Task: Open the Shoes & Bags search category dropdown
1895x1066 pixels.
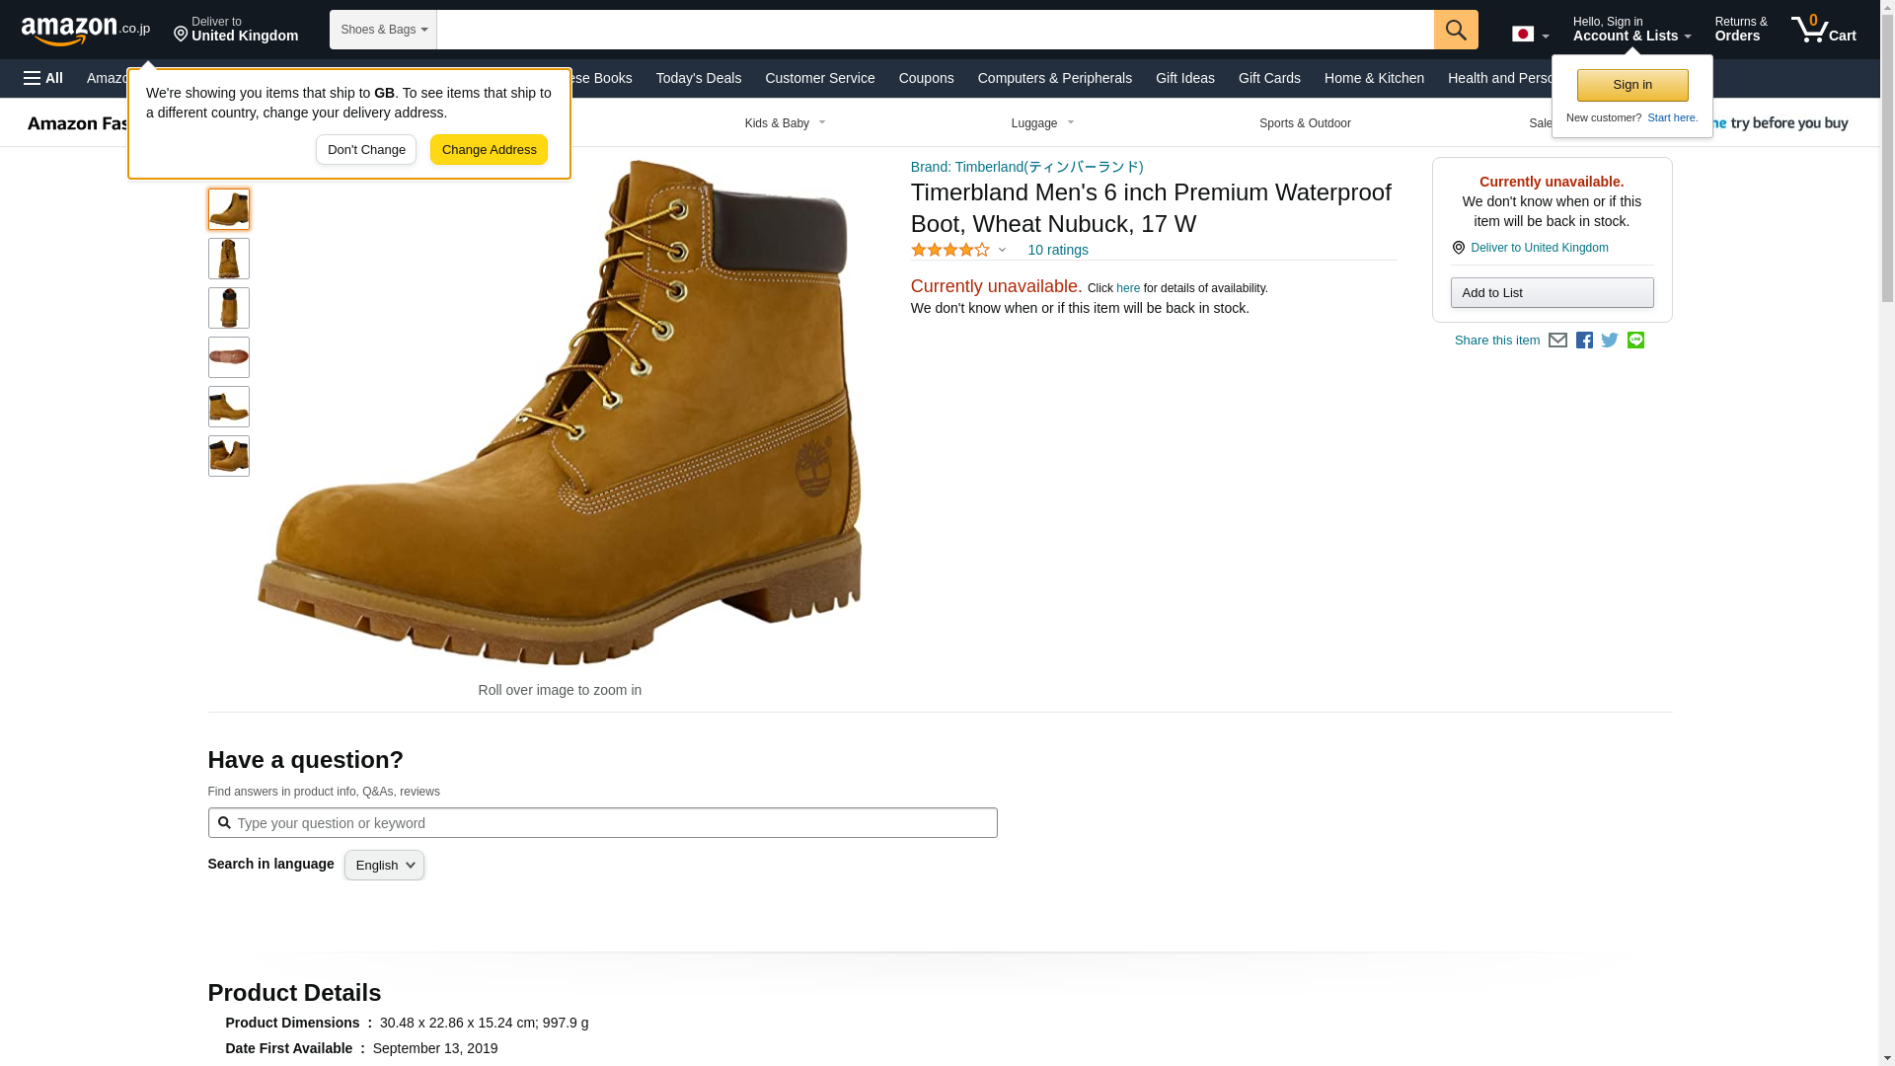Action: [383, 30]
